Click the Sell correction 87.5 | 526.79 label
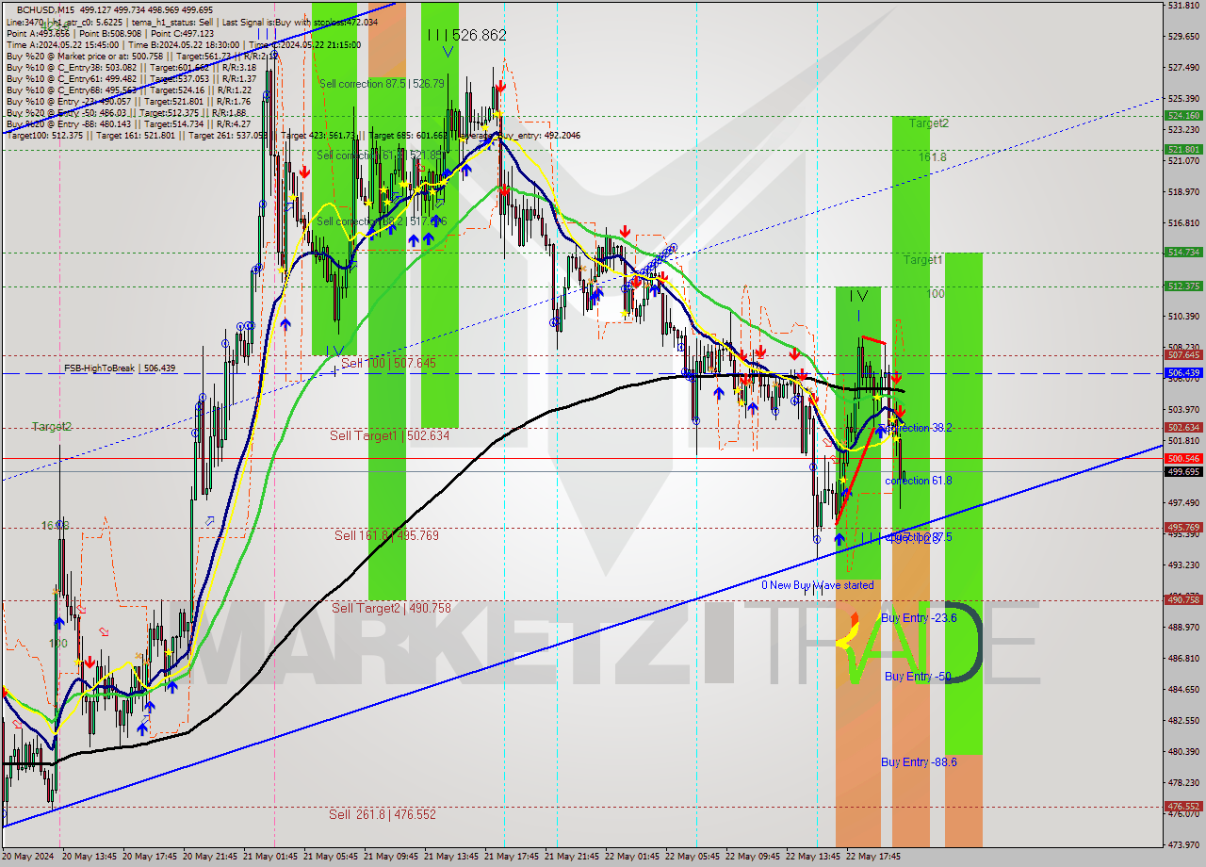 tap(382, 84)
